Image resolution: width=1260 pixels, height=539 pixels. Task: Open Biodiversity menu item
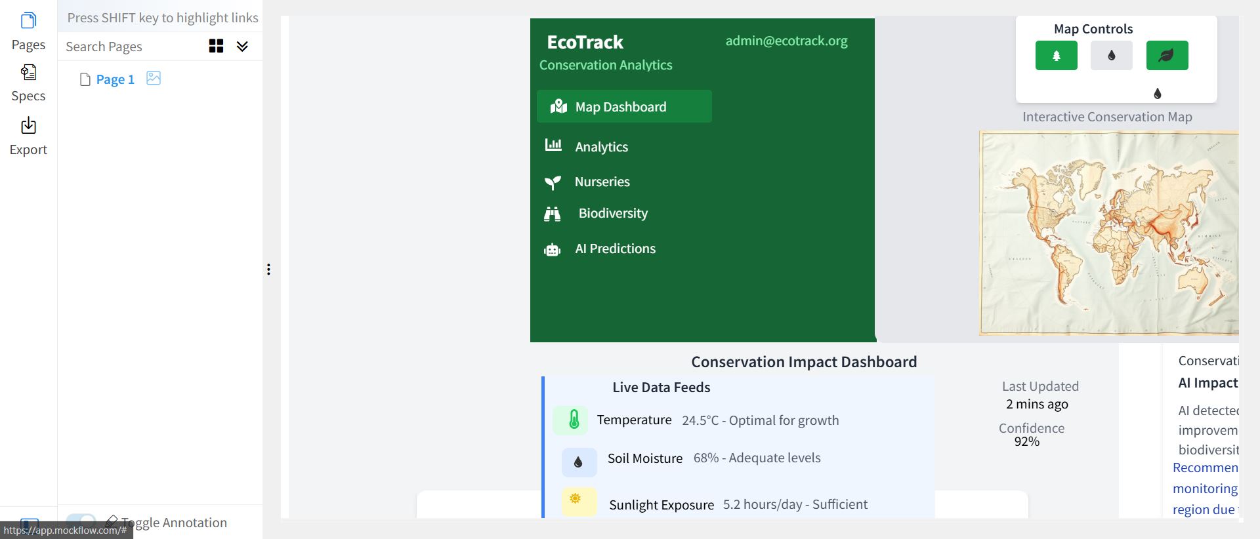[613, 213]
